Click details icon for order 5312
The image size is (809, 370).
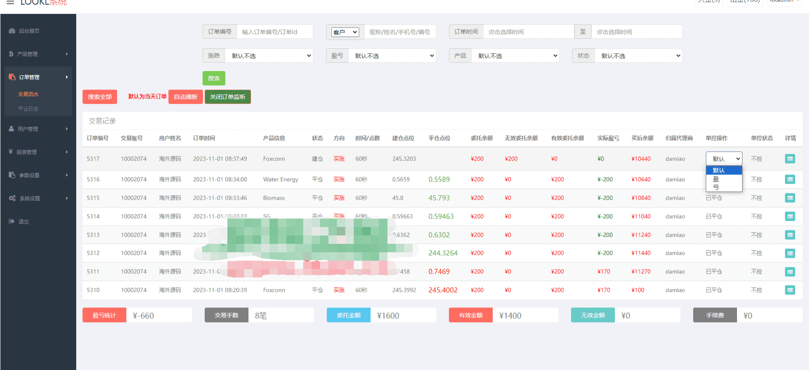coord(790,254)
